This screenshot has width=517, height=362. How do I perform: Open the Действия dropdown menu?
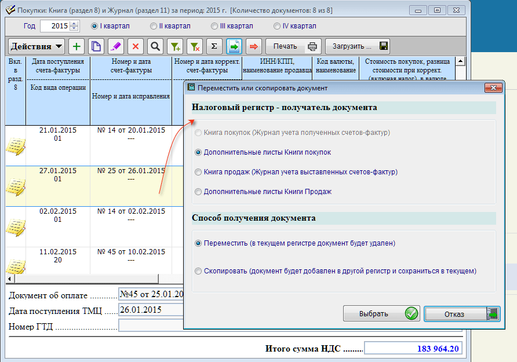tap(37, 46)
